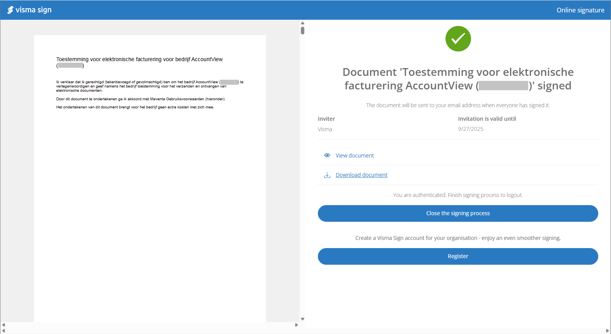Select the Download document link

(361, 175)
